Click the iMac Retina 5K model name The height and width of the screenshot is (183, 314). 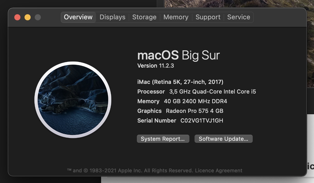pos(180,82)
